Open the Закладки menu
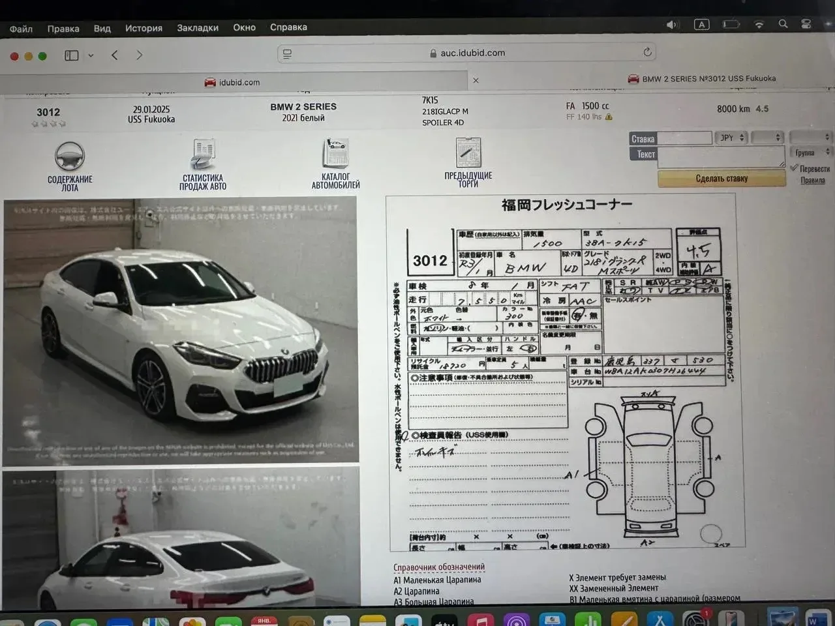Image resolution: width=835 pixels, height=626 pixels. tap(198, 28)
